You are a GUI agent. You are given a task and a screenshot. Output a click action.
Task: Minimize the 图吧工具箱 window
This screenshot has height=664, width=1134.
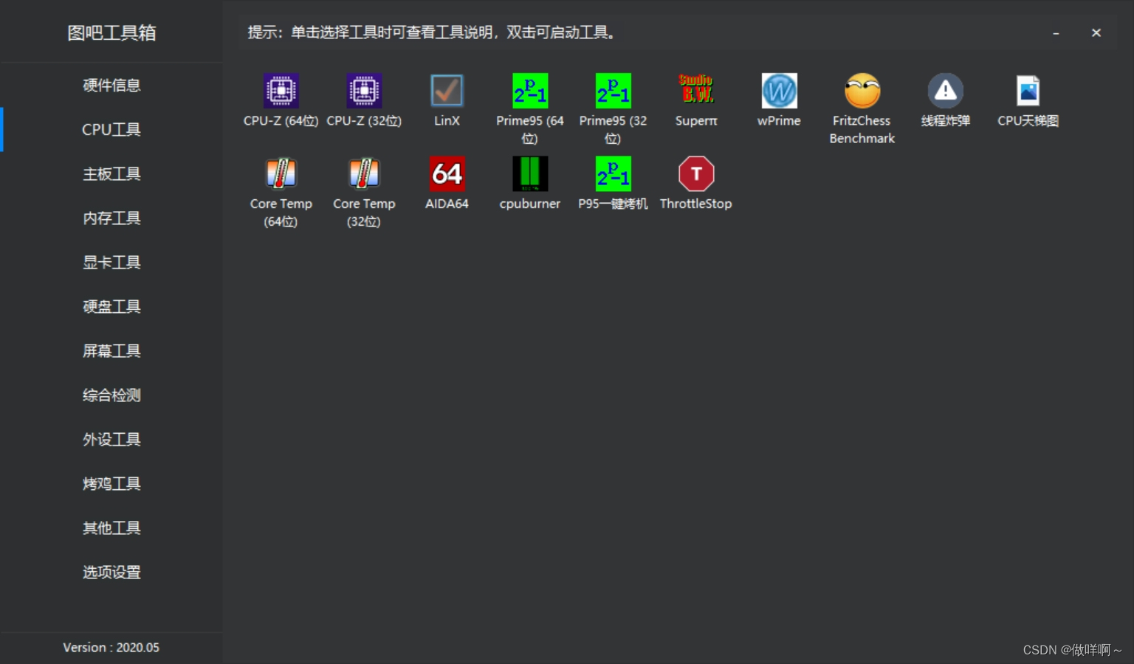click(1056, 32)
